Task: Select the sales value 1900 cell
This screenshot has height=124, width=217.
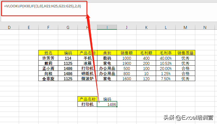Action: pos(127,63)
